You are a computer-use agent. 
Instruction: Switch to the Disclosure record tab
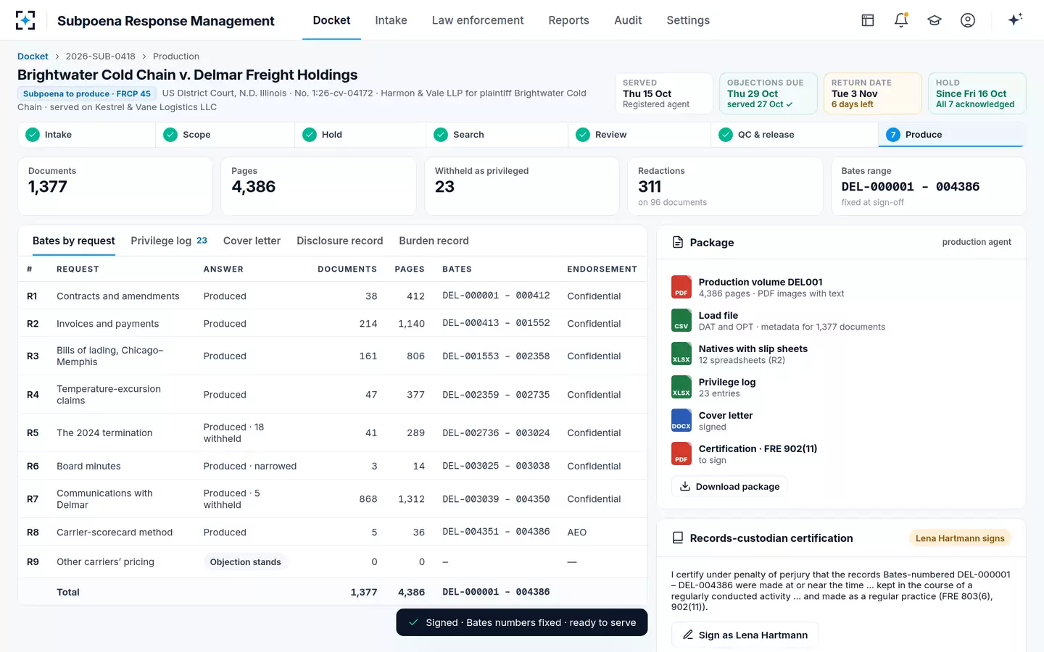tap(339, 241)
